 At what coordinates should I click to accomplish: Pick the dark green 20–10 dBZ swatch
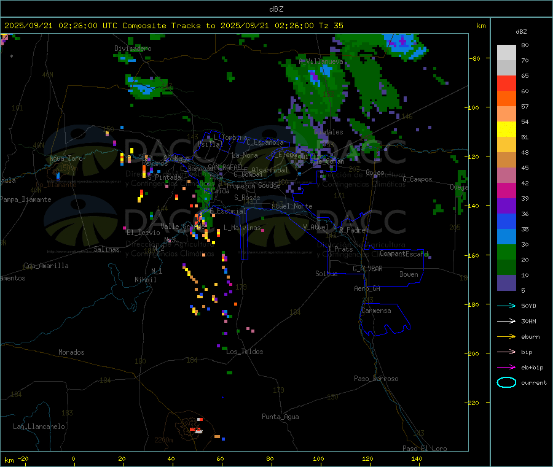coord(506,268)
